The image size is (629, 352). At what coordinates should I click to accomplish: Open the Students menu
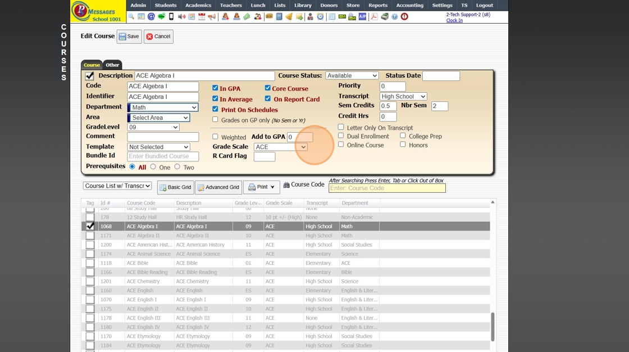[x=166, y=5]
